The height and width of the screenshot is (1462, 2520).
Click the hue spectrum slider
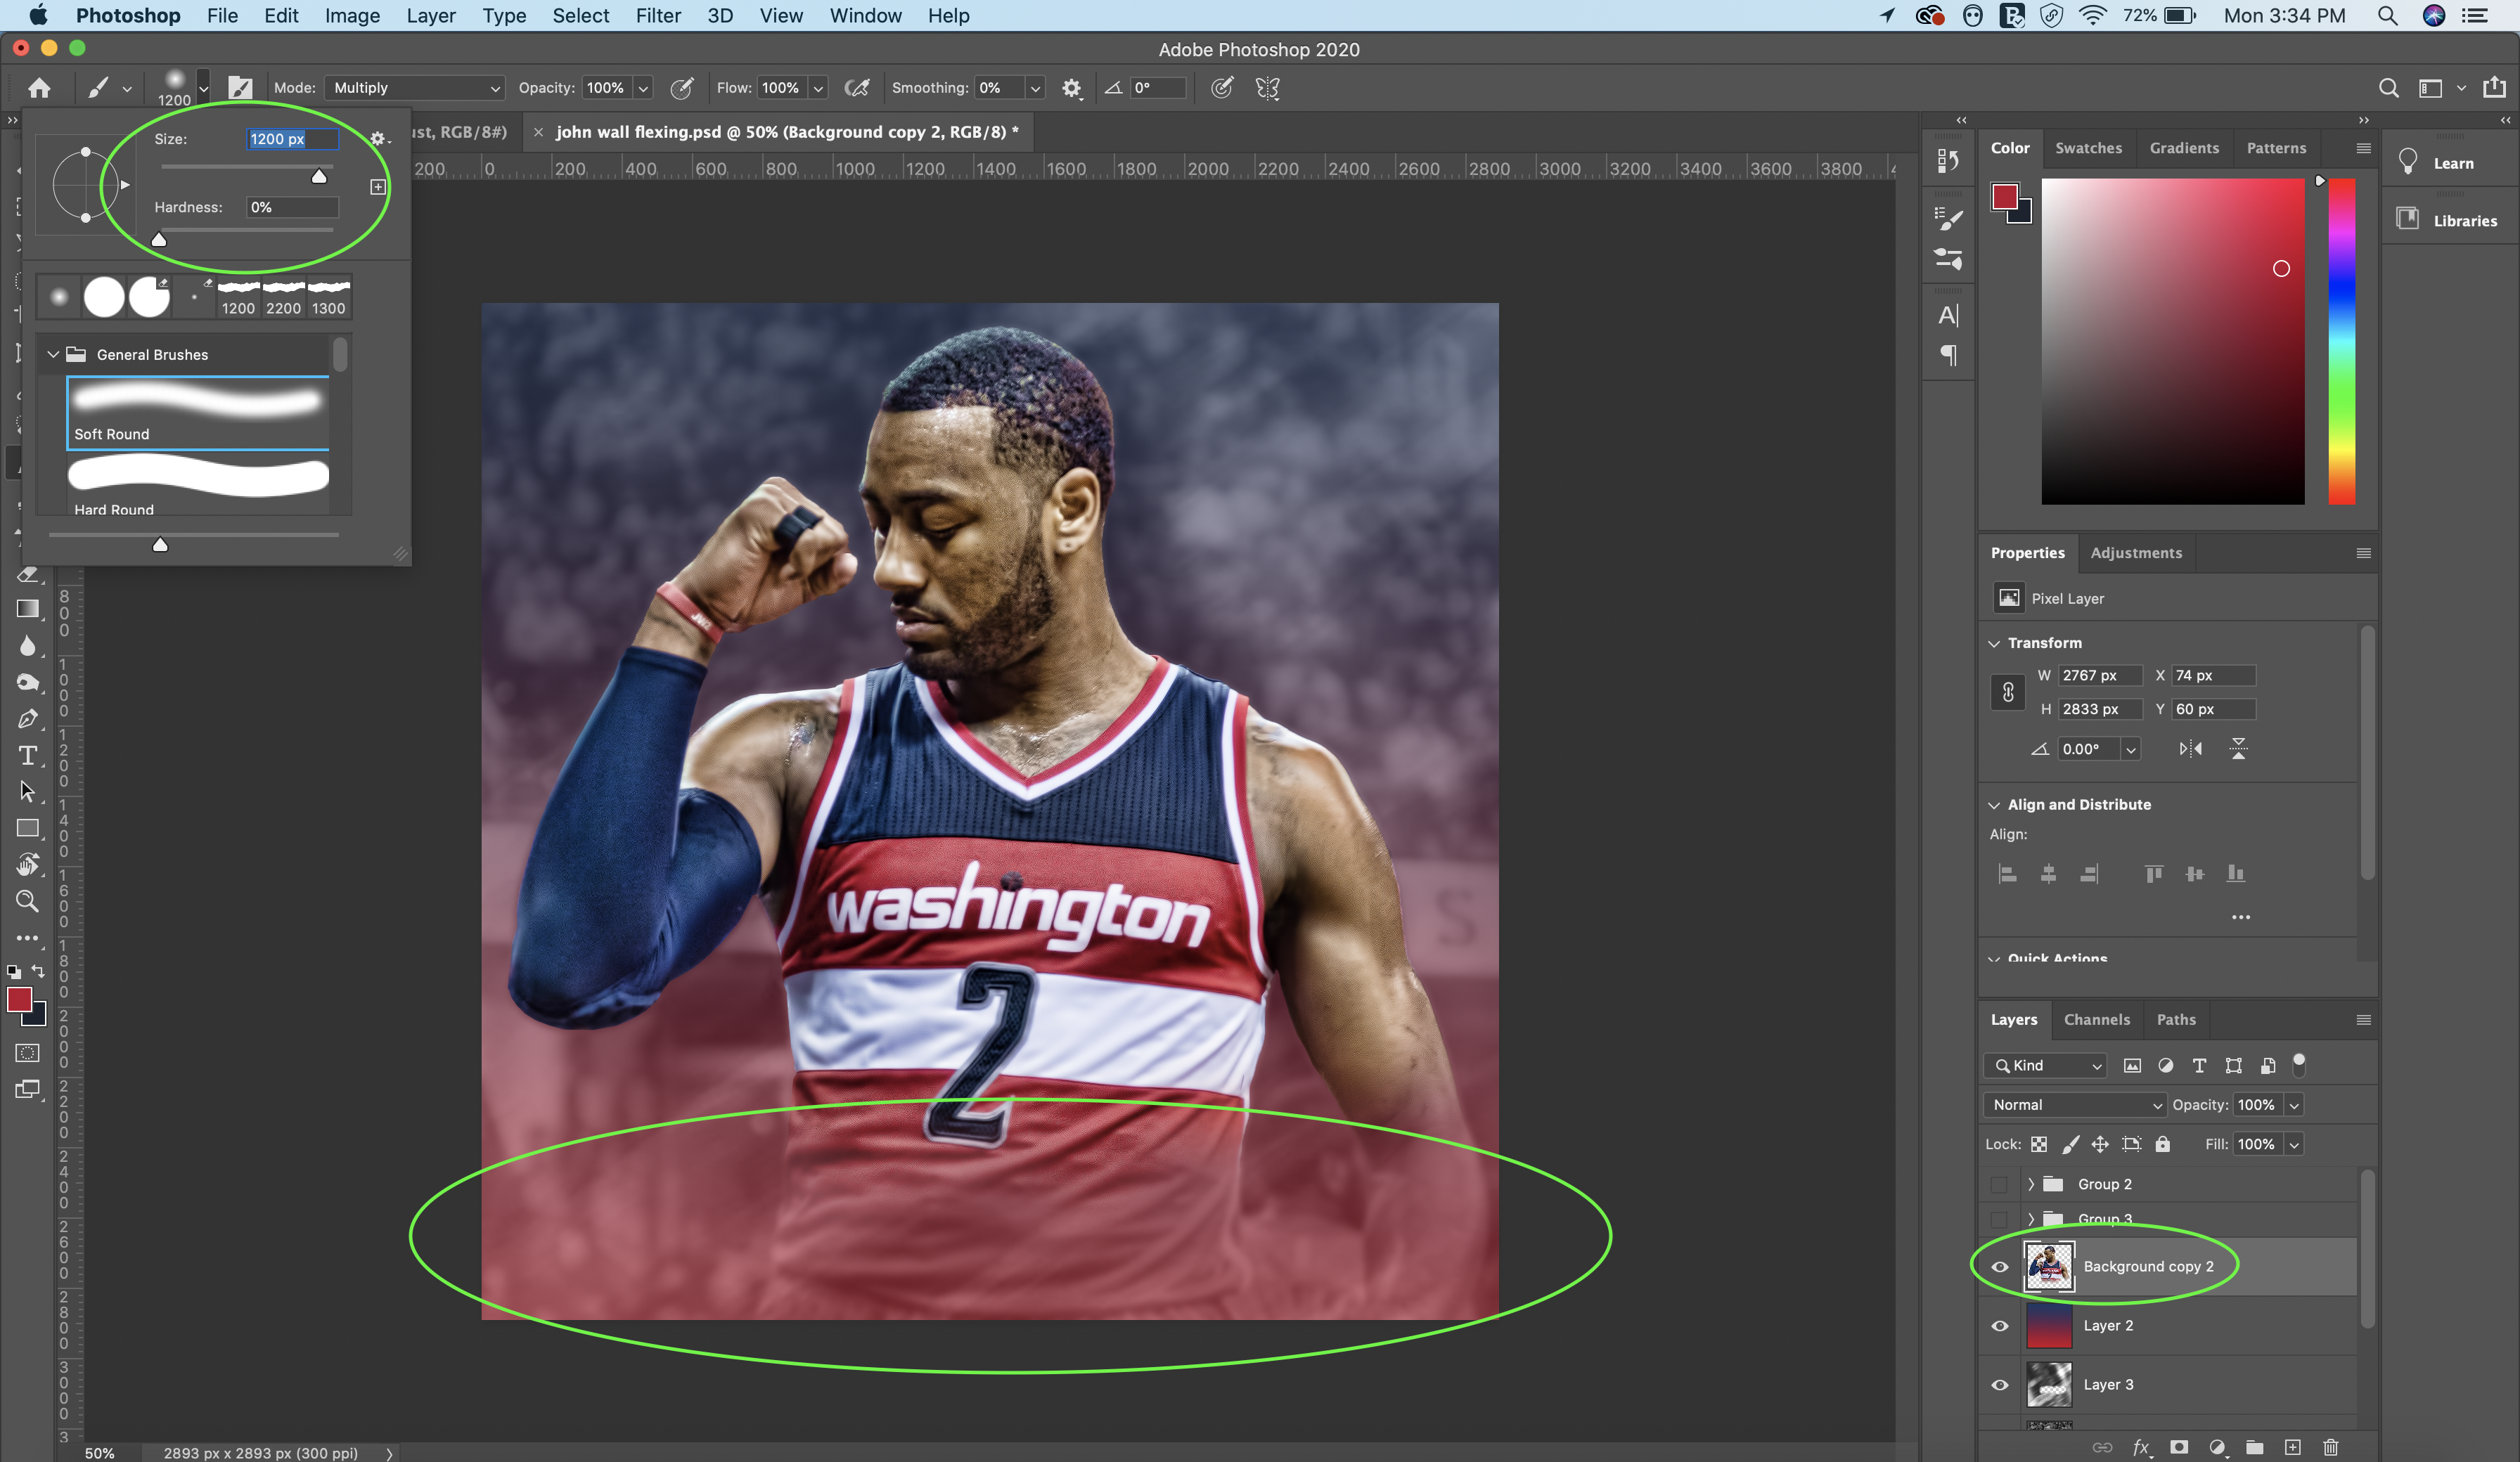point(2341,341)
